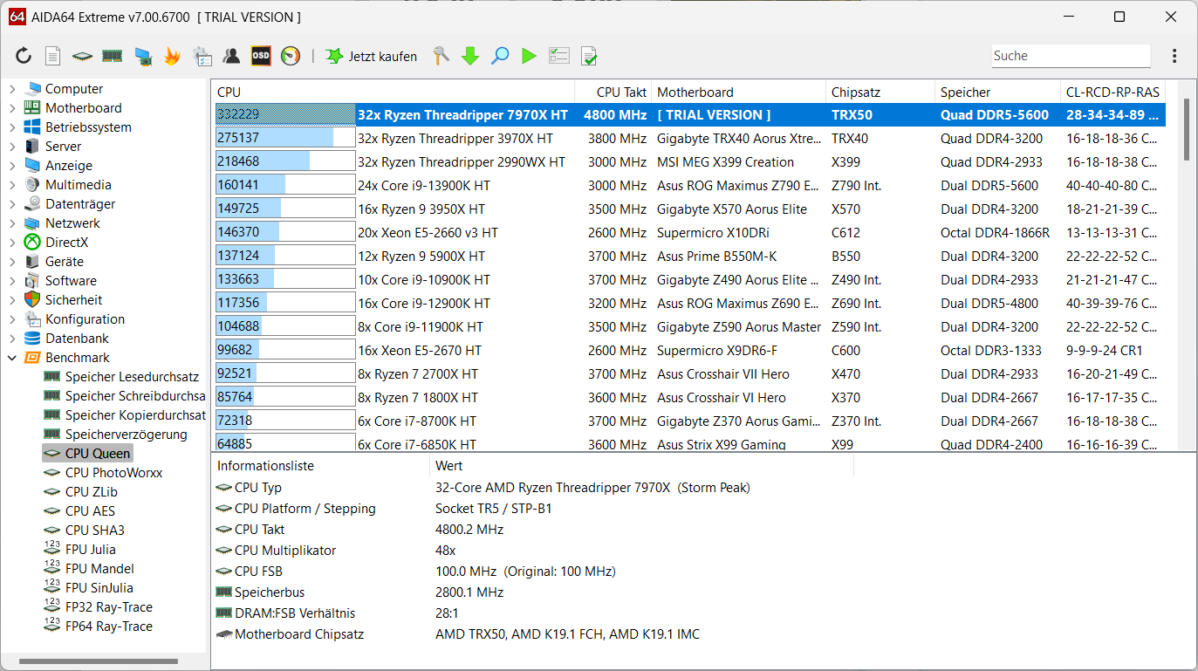Click the keys license icon

442,56
